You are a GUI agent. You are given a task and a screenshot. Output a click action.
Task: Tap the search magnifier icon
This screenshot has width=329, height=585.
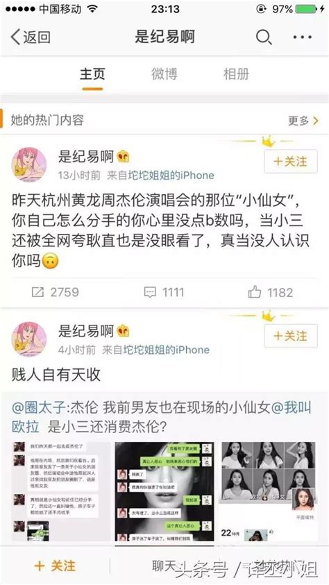264,37
